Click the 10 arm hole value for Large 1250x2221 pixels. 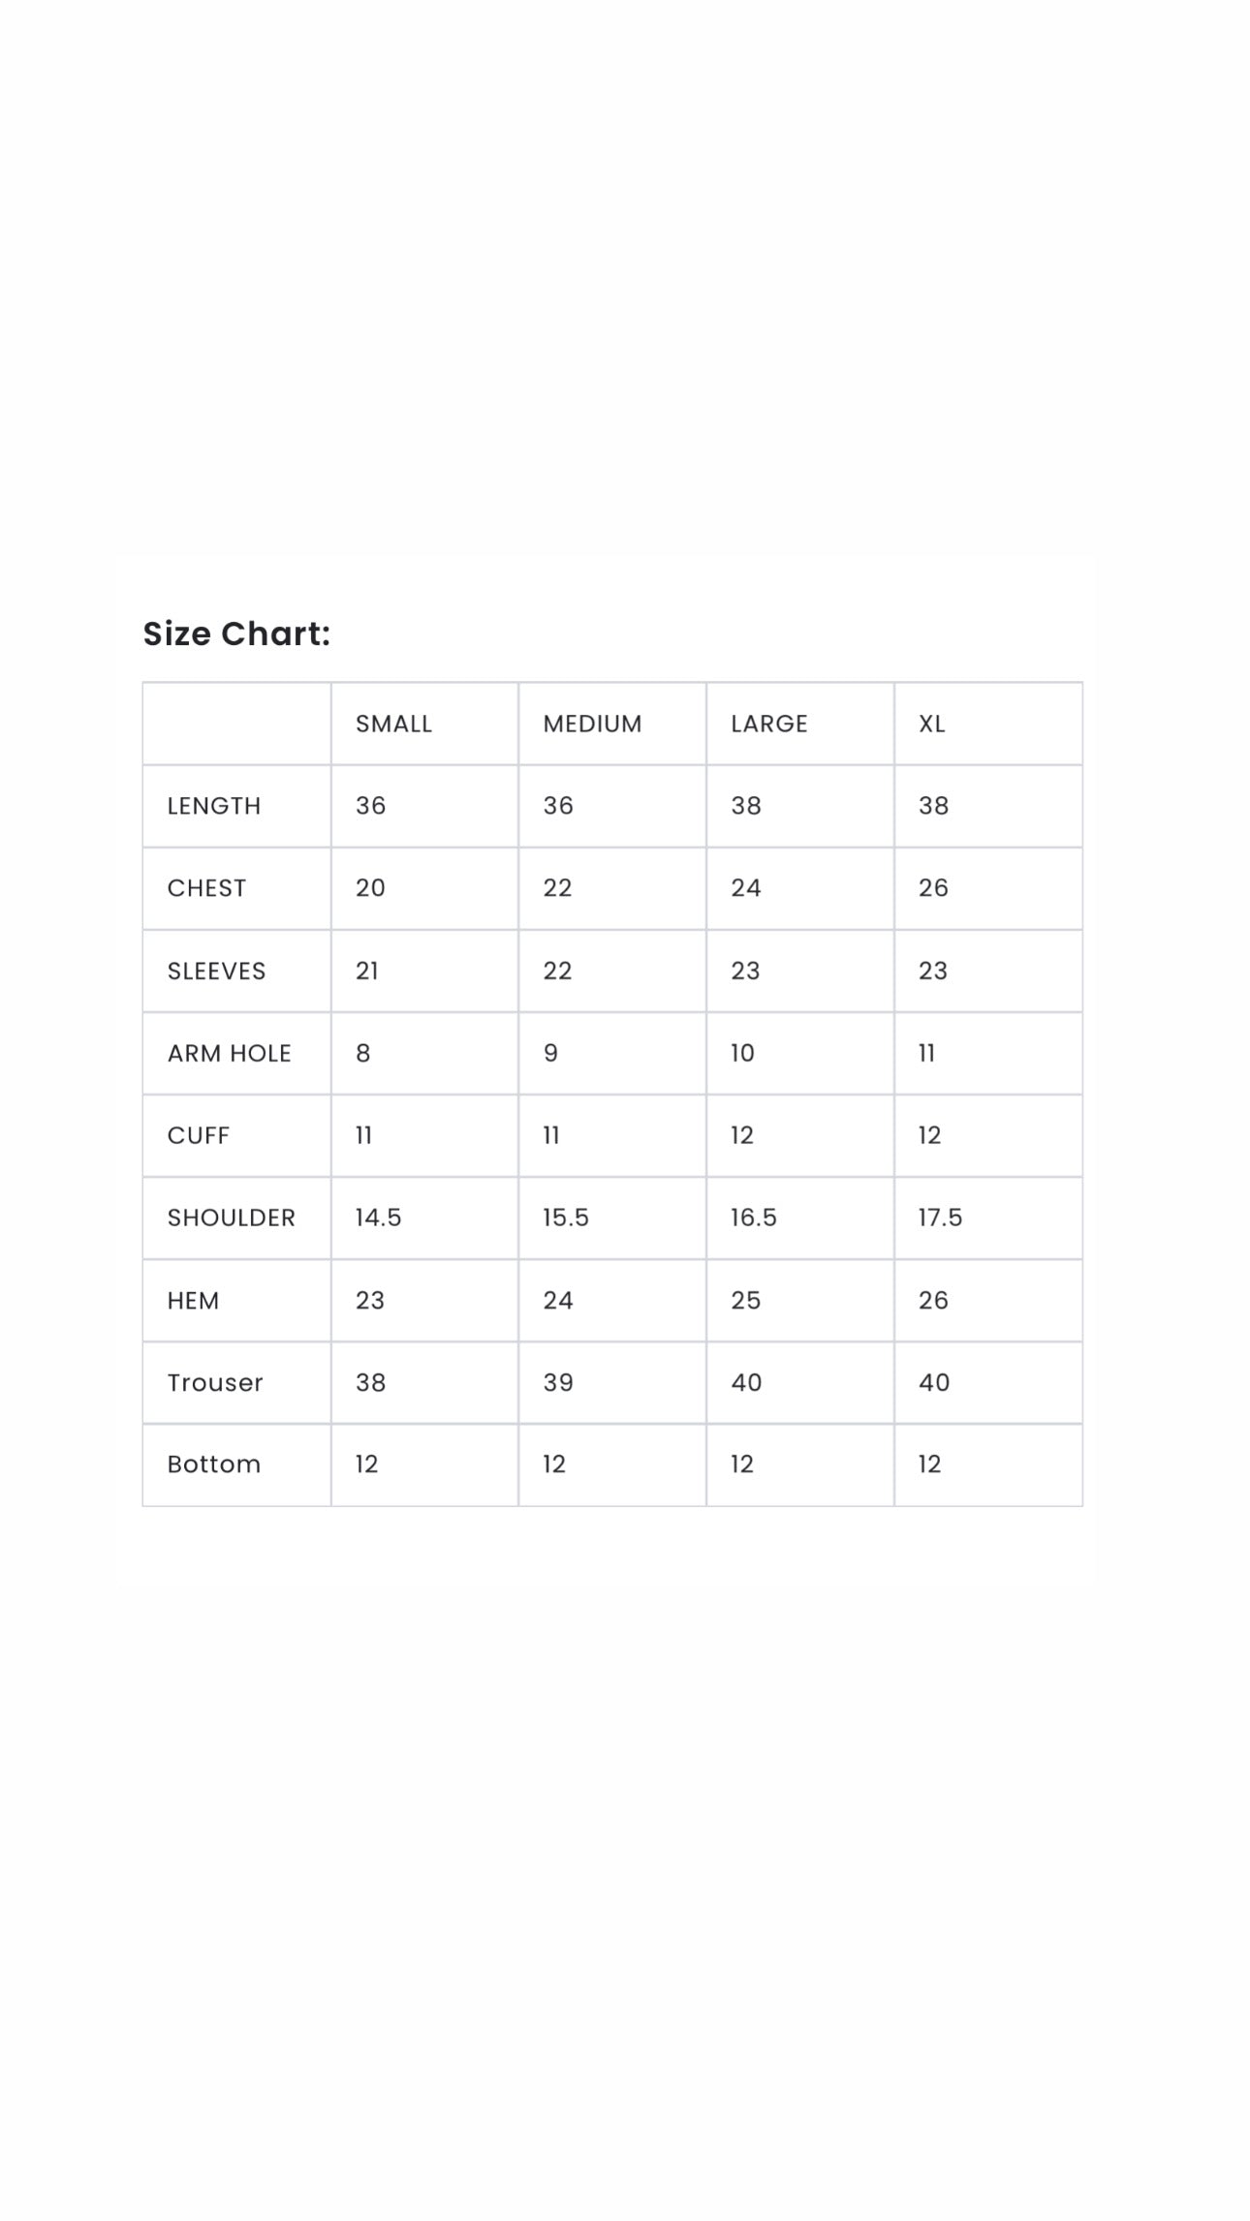[742, 1053]
